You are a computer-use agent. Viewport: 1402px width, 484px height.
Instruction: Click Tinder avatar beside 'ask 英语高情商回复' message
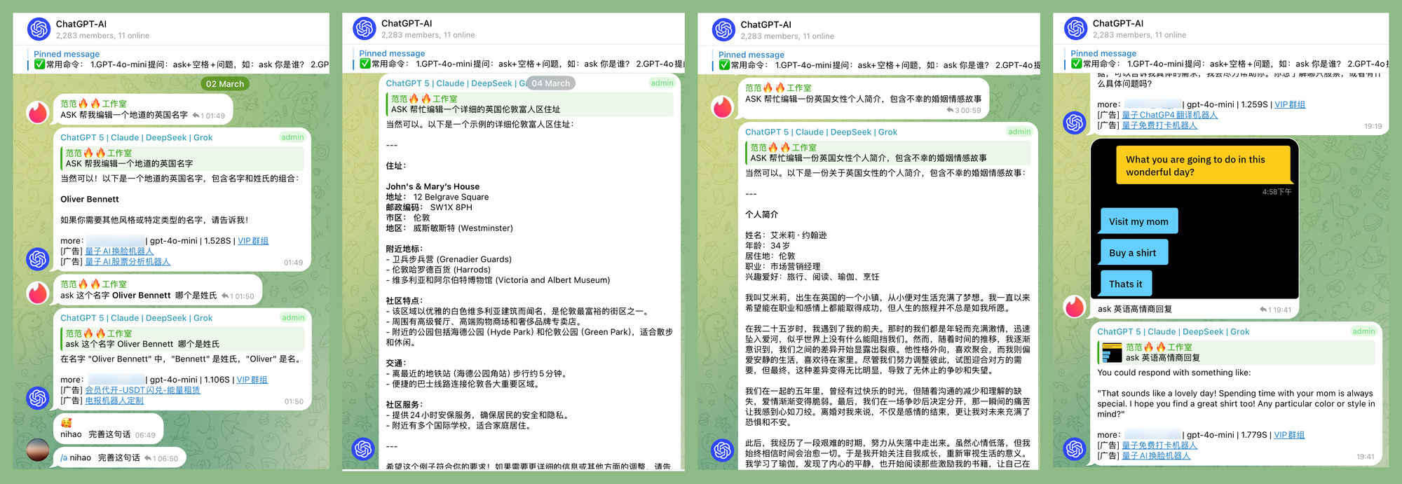pyautogui.click(x=1074, y=306)
